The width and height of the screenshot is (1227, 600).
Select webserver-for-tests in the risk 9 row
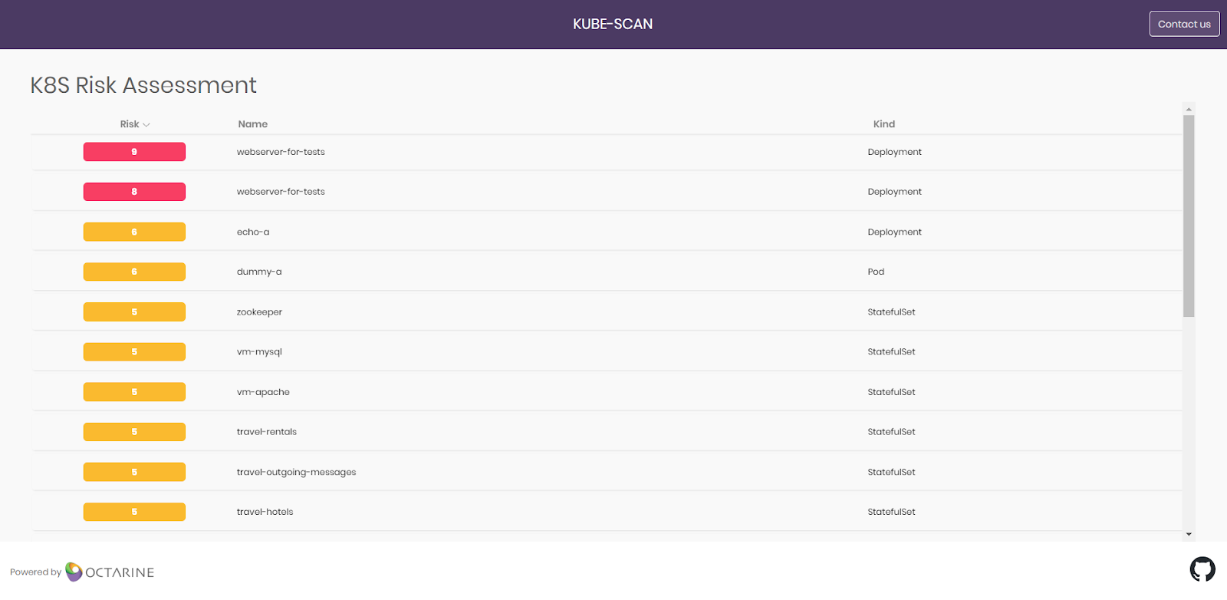[x=281, y=152]
